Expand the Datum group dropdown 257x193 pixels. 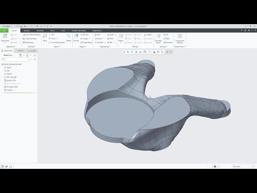[x=57, y=47]
